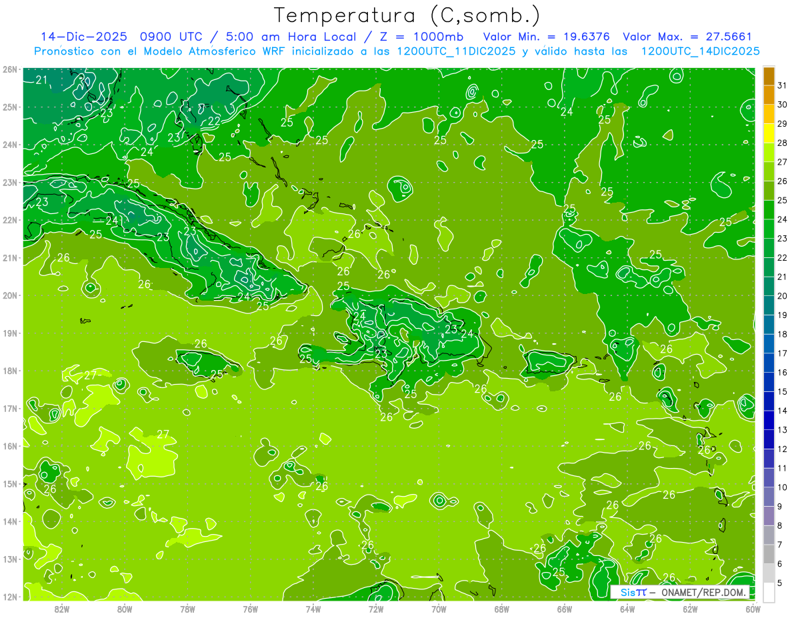Click the '26N' latitude axis label

click(x=9, y=69)
